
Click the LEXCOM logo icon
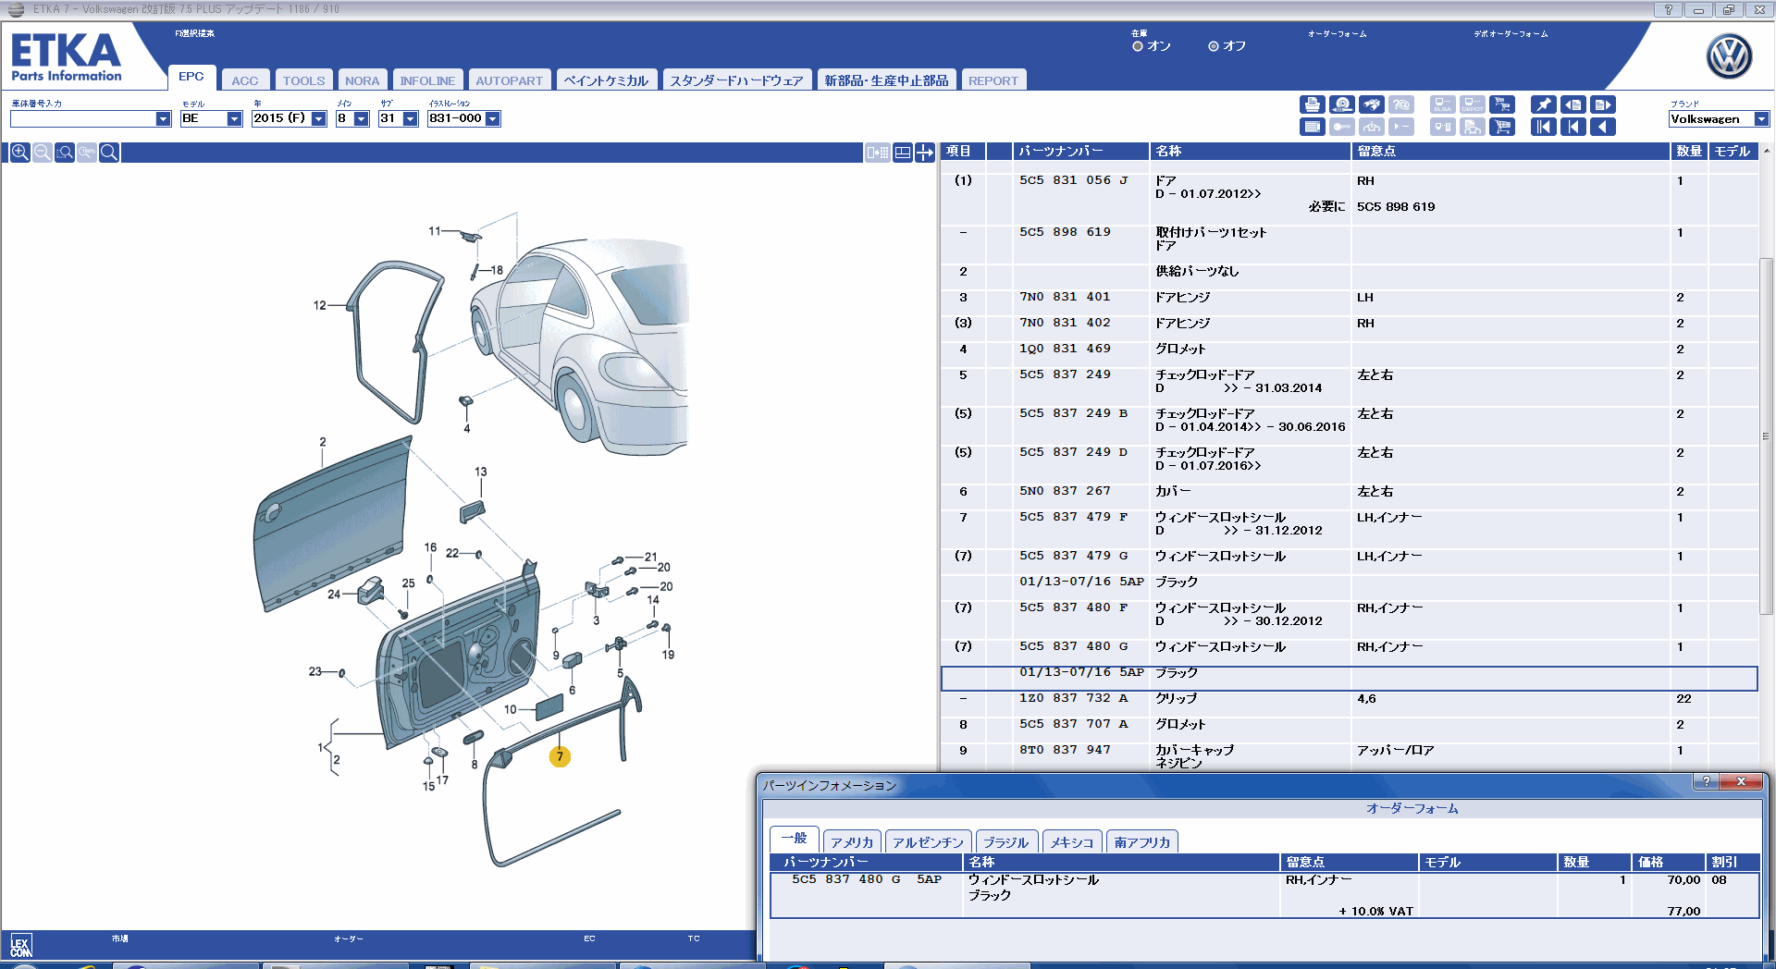tap(20, 946)
